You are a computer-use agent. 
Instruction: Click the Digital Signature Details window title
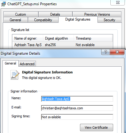click(x=21, y=53)
